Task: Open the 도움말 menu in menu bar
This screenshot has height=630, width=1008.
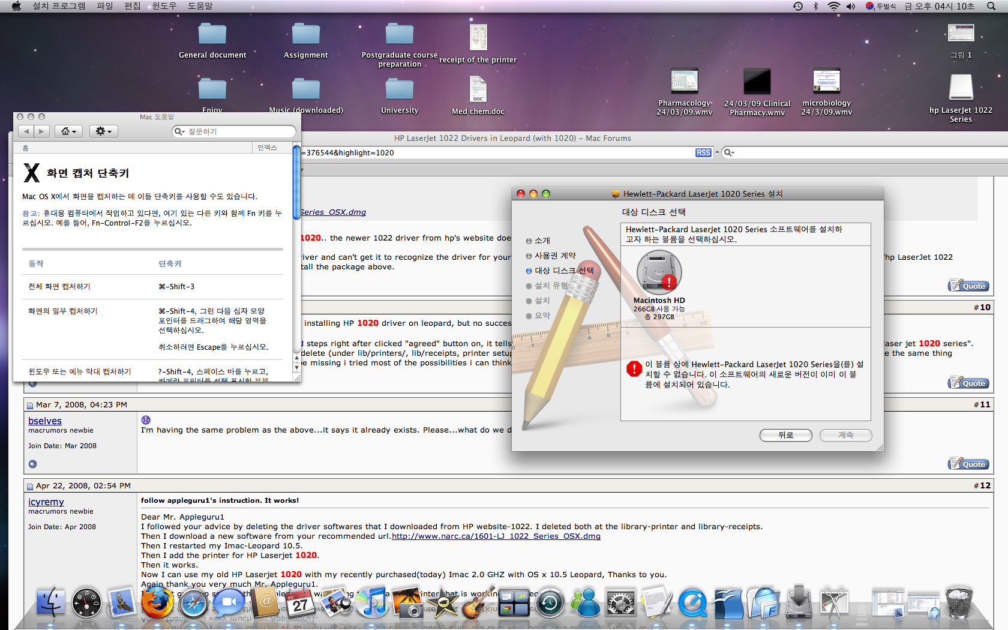Action: click(x=200, y=6)
